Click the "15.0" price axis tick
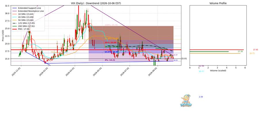259x115 pixels. (x=7, y=59)
